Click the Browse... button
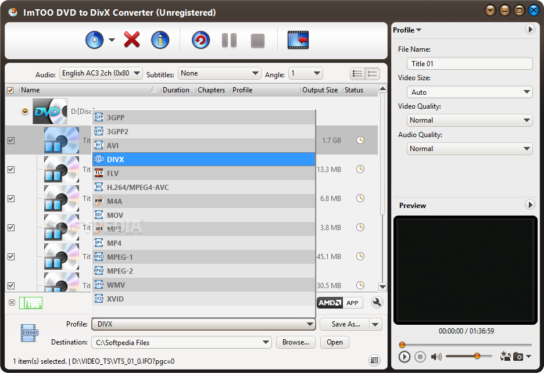 pos(296,342)
